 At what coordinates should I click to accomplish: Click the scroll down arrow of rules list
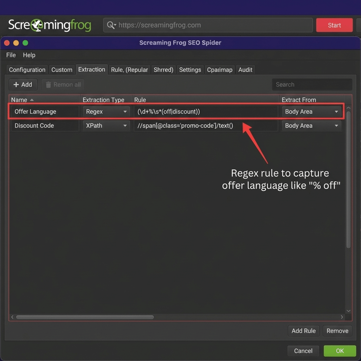pos(348,311)
